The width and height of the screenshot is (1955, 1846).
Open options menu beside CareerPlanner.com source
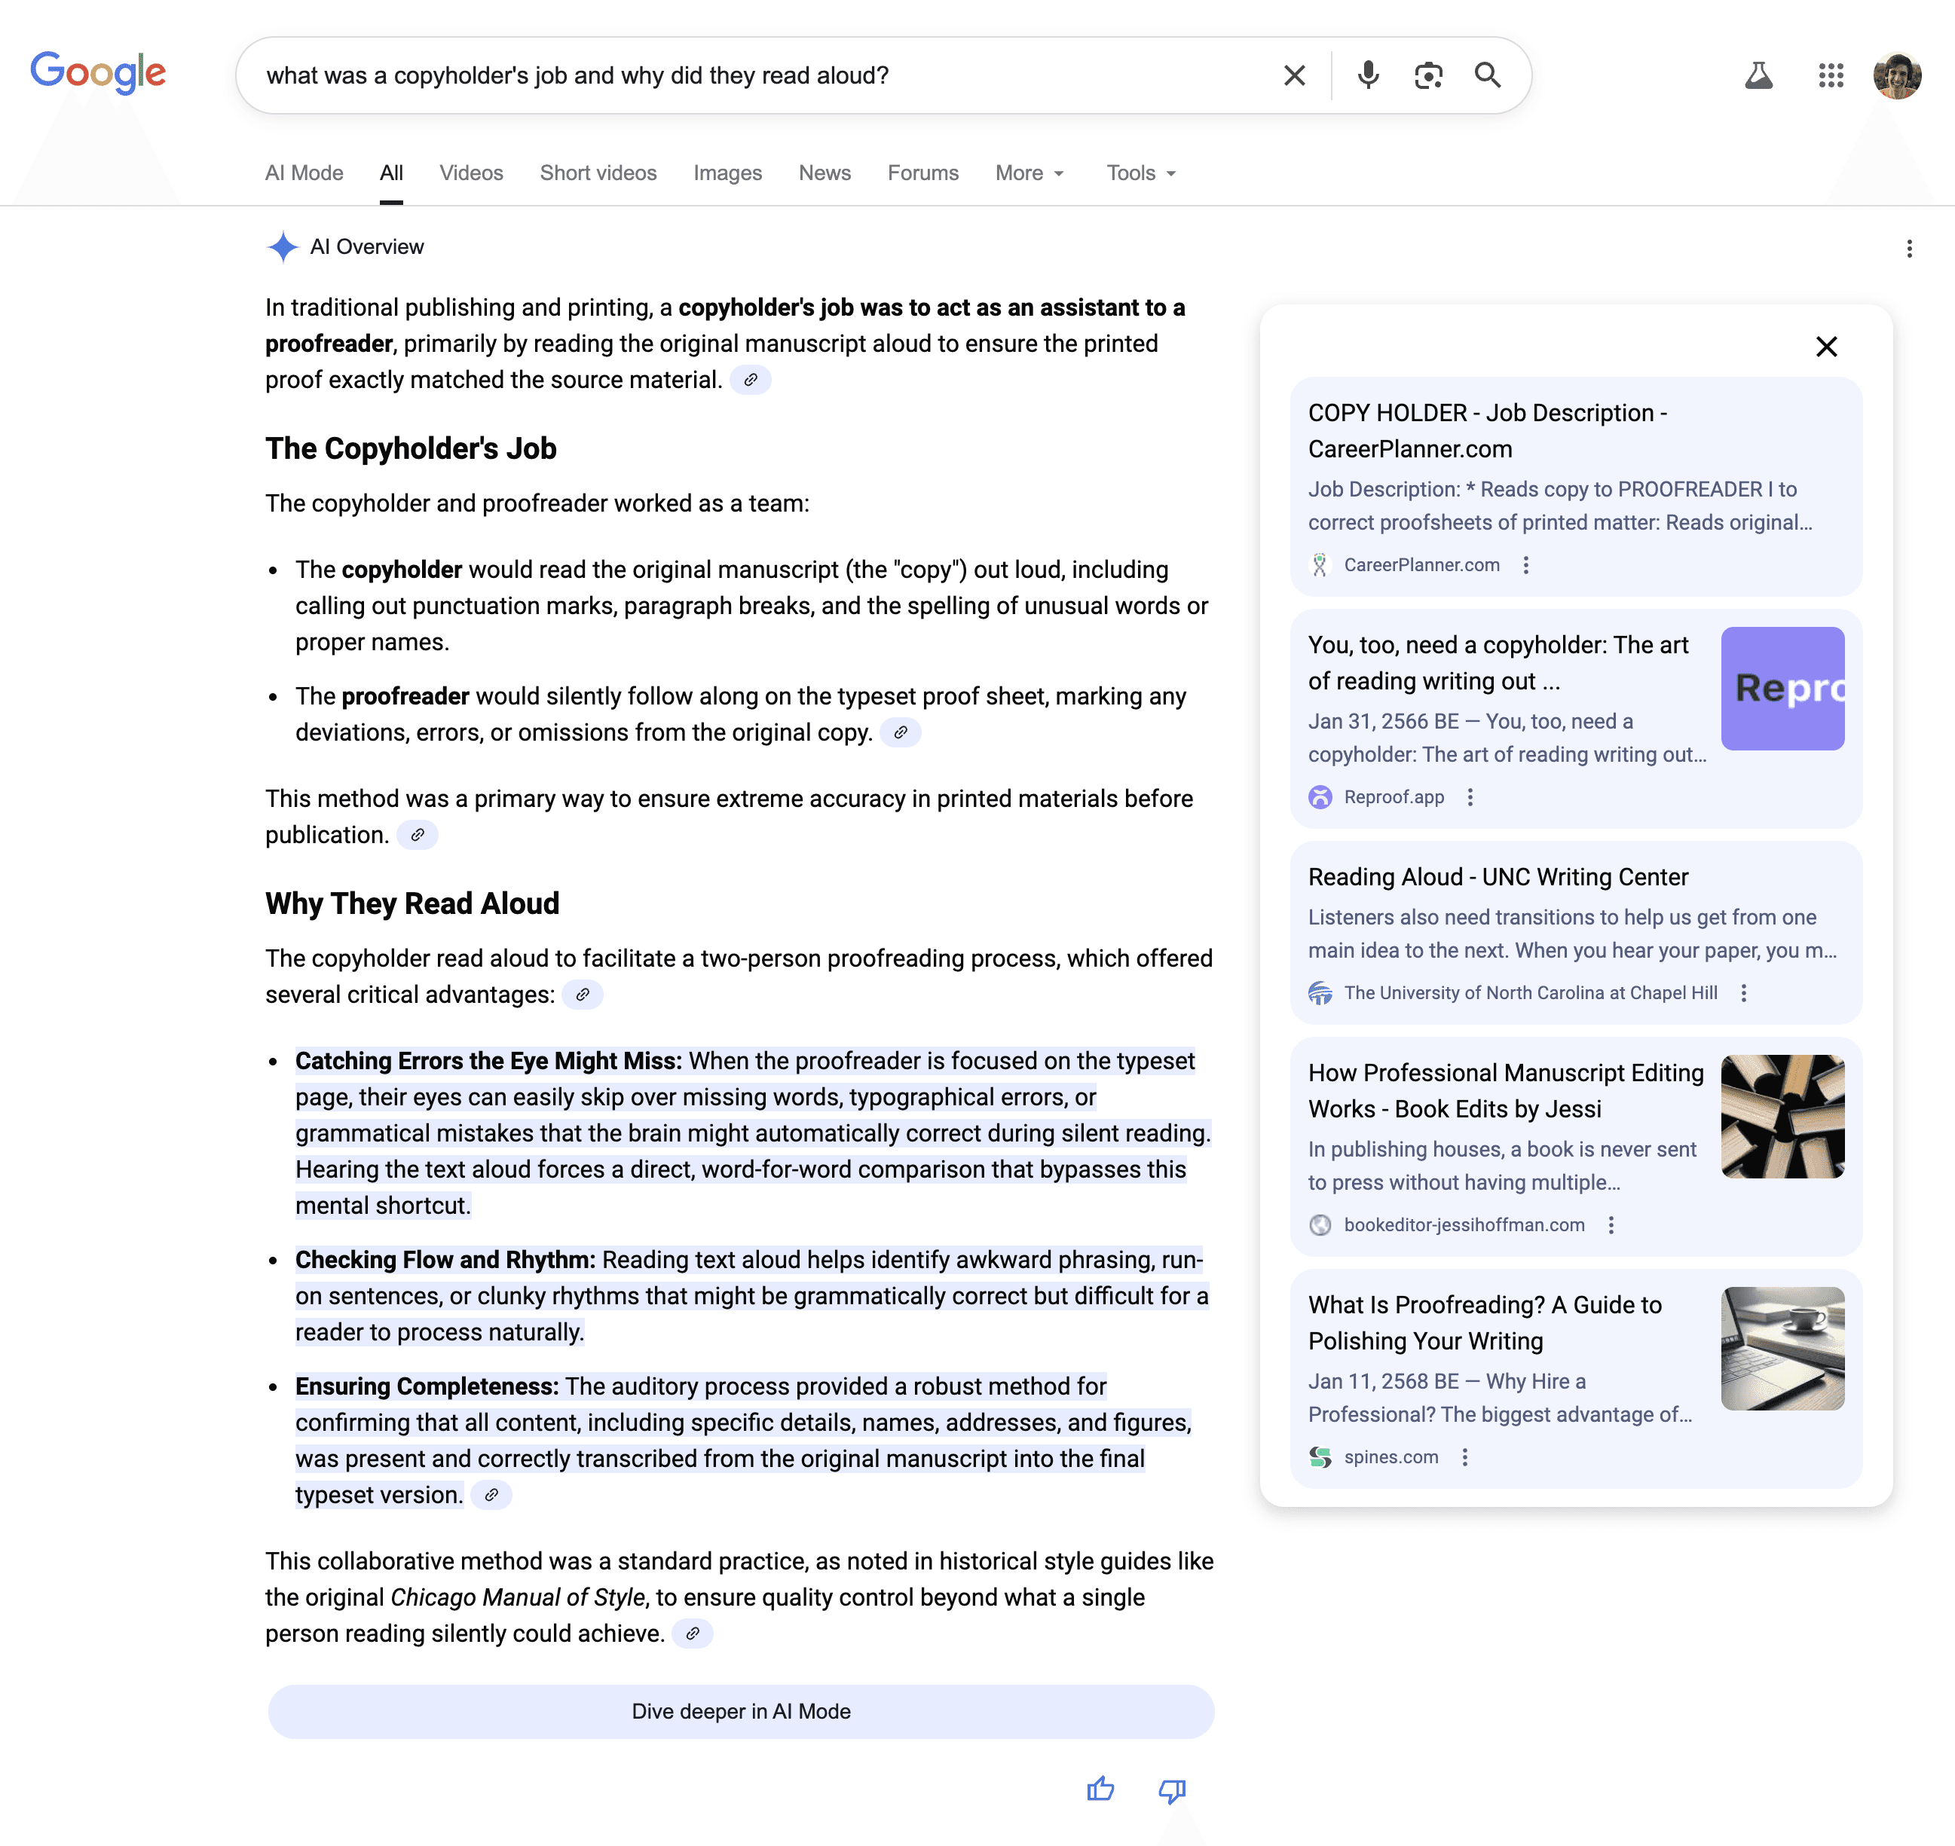coord(1526,565)
